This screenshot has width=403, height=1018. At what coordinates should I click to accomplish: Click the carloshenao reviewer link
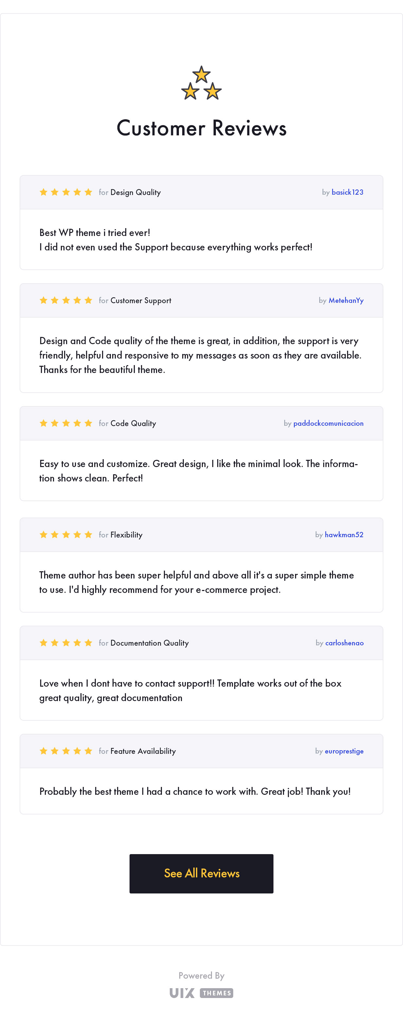click(344, 643)
